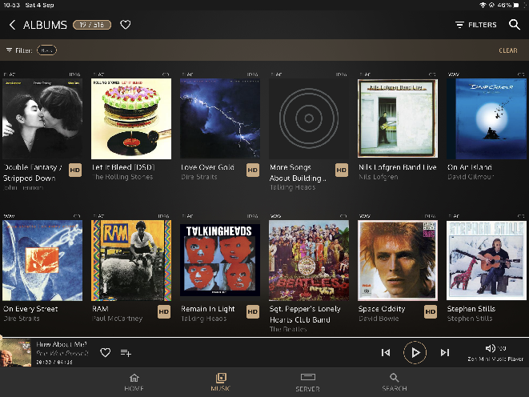Select artist name 'David Bowie'
The image size is (529, 397).
tap(379, 319)
